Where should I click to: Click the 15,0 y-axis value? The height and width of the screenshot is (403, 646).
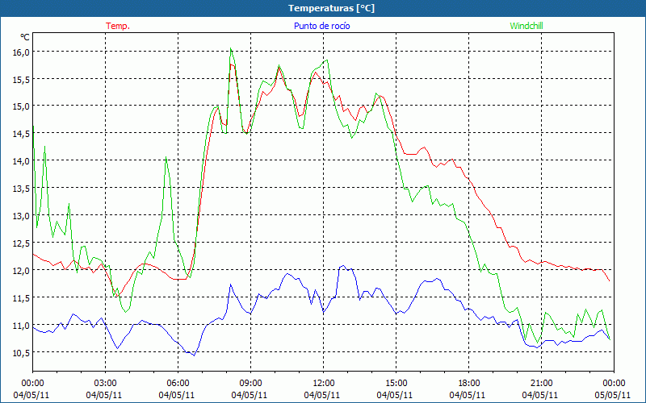click(22, 106)
